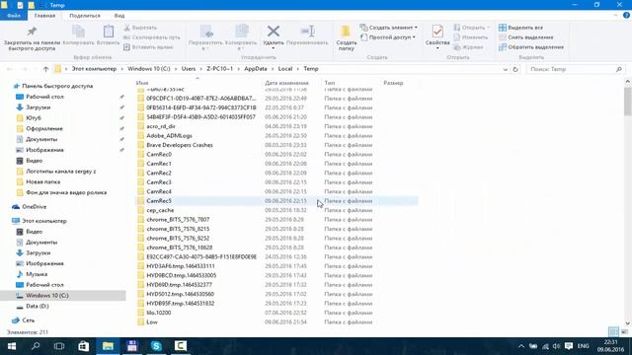The image size is (632, 355).
Task: Click the Windows 10 (C:) breadcrumb
Action: pos(149,69)
